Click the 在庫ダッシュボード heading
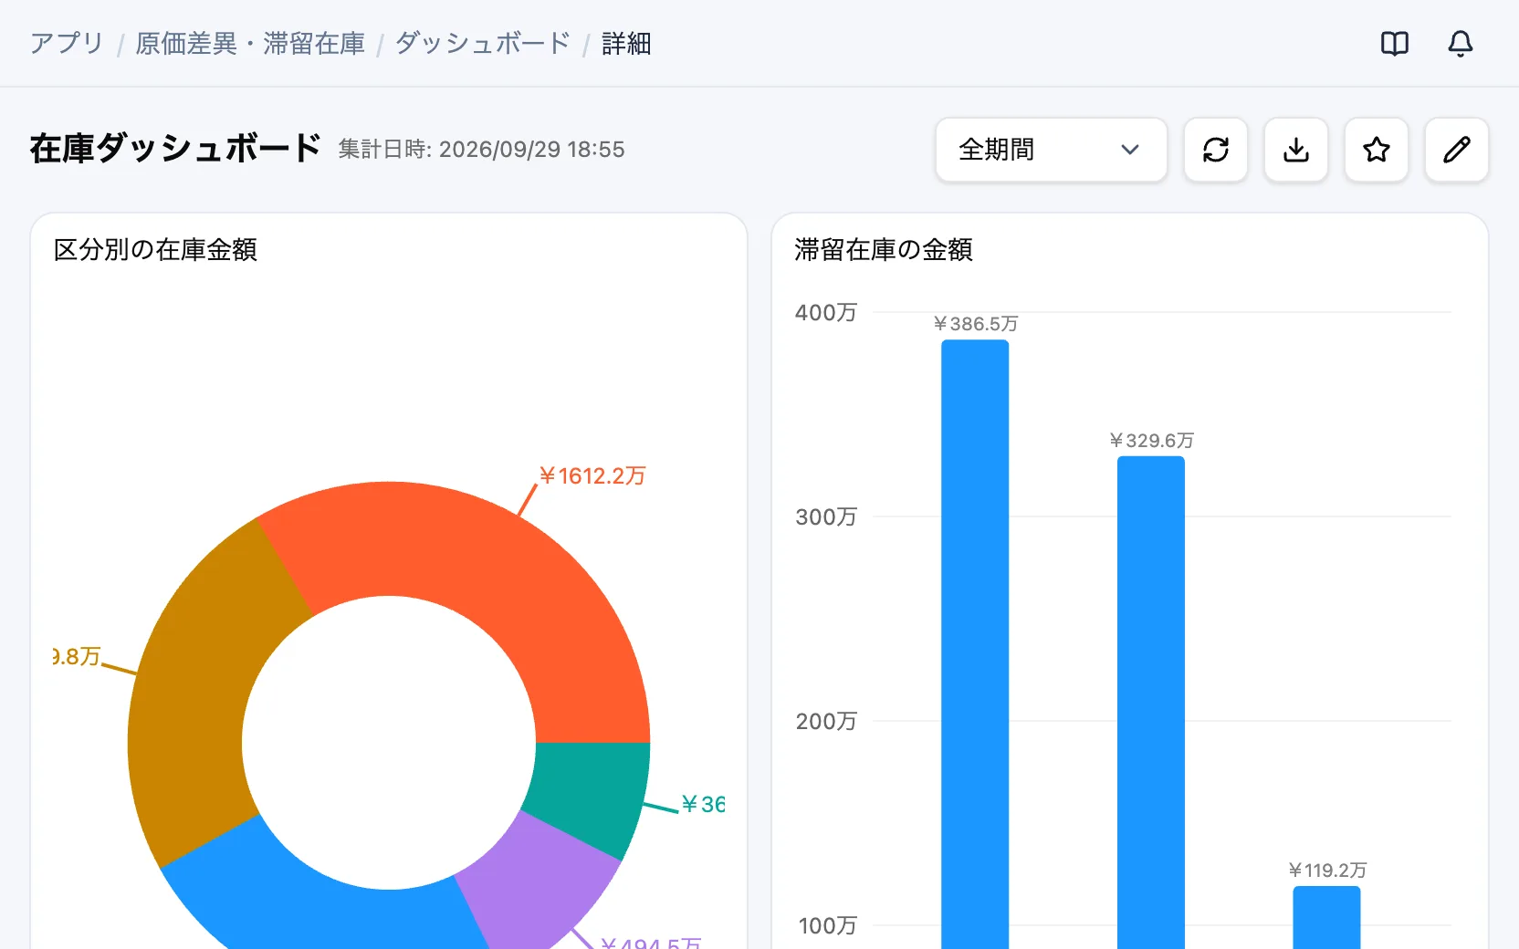 coord(175,149)
